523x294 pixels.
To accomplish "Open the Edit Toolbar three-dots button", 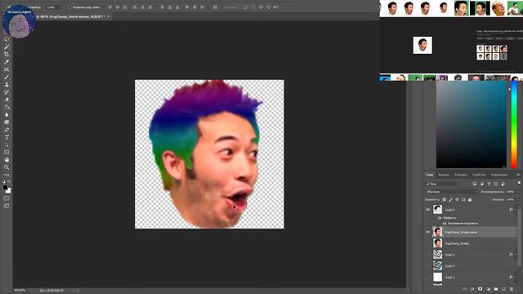I will pos(7,175).
